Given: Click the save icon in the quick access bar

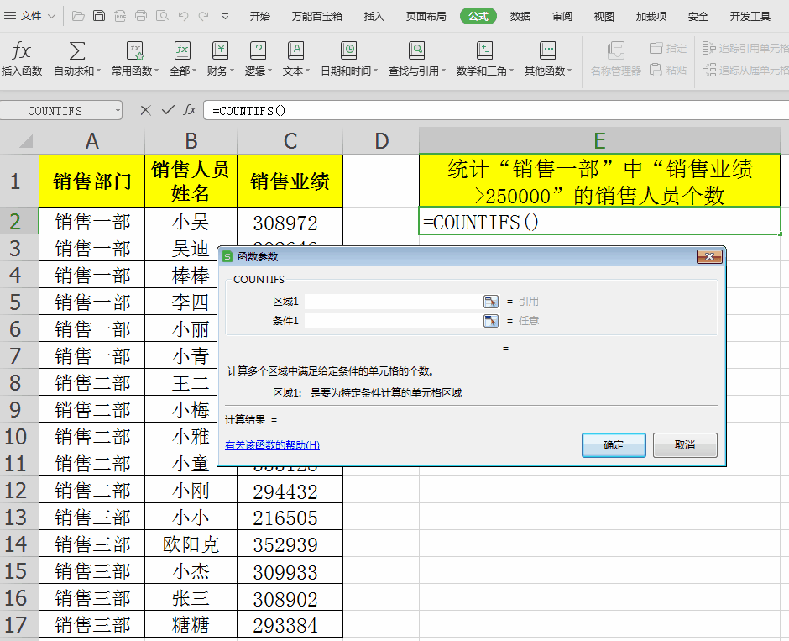Looking at the screenshot, I should click(99, 16).
